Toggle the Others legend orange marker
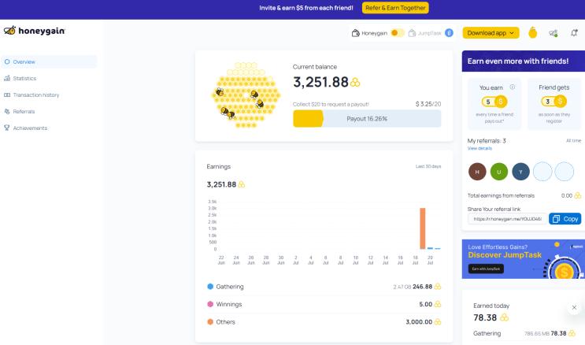Screen dimensions: 585x345 tap(210, 321)
